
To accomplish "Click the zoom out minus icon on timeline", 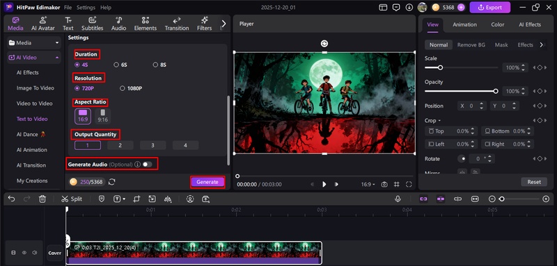I will coord(492,199).
